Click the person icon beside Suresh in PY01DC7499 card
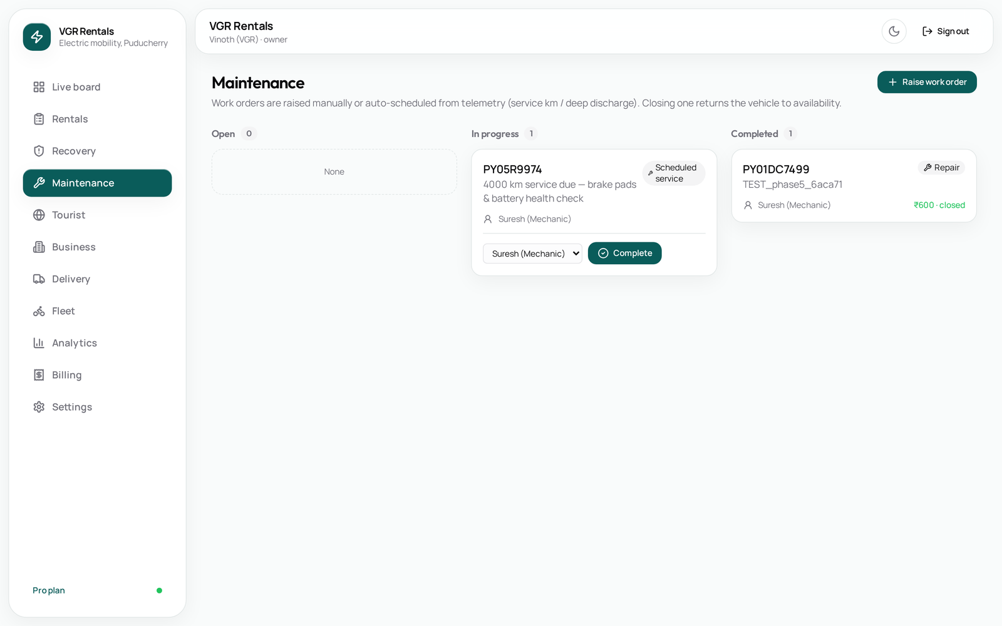Viewport: 1002px width, 626px height. pos(748,205)
